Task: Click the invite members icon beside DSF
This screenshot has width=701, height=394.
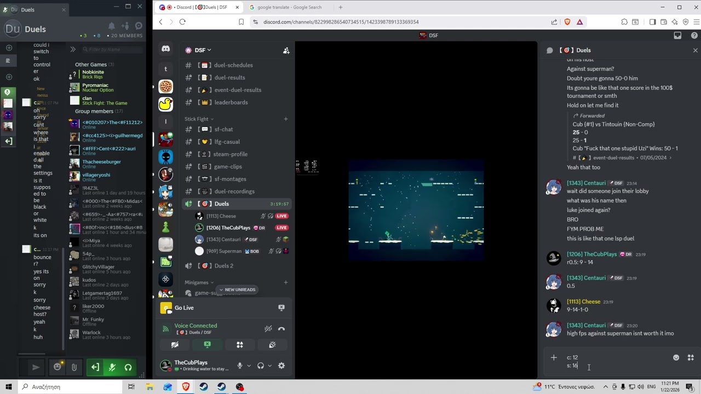Action: pyautogui.click(x=286, y=50)
